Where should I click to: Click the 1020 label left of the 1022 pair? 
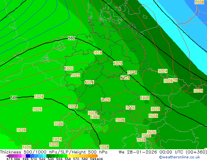[x=69, y=68]
